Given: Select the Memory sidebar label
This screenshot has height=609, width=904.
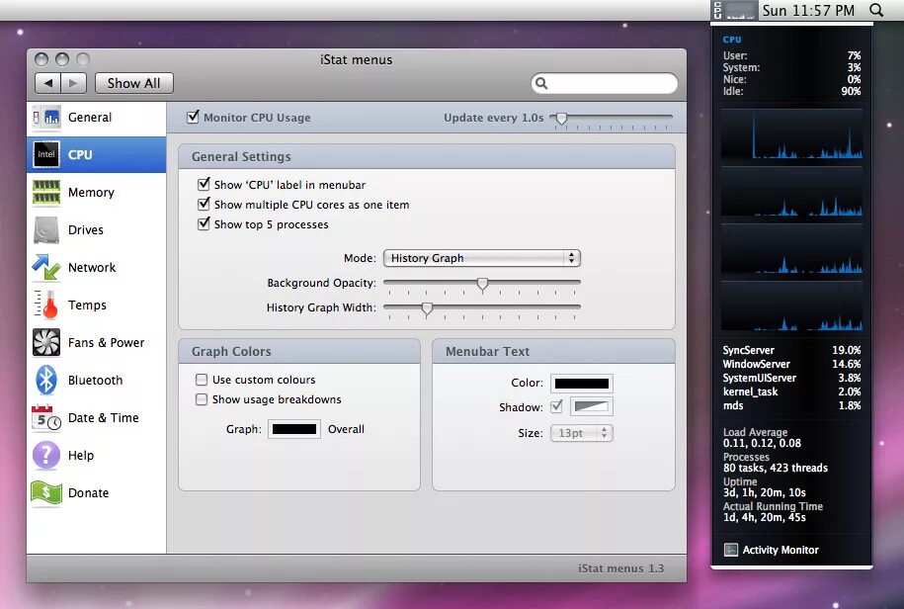Looking at the screenshot, I should (91, 192).
